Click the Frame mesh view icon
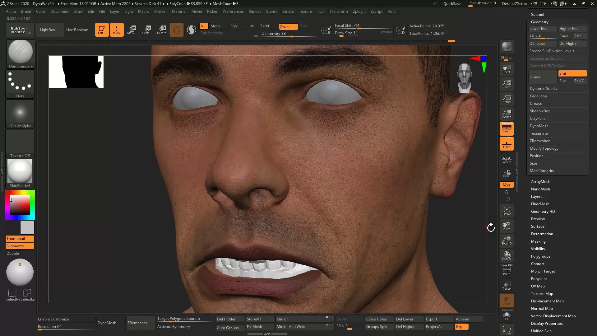The height and width of the screenshot is (336, 597). [507, 211]
